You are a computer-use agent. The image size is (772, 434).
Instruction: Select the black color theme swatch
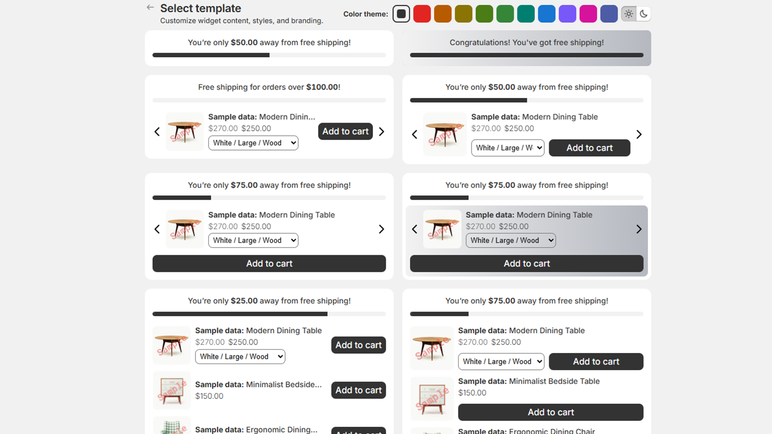pyautogui.click(x=401, y=14)
